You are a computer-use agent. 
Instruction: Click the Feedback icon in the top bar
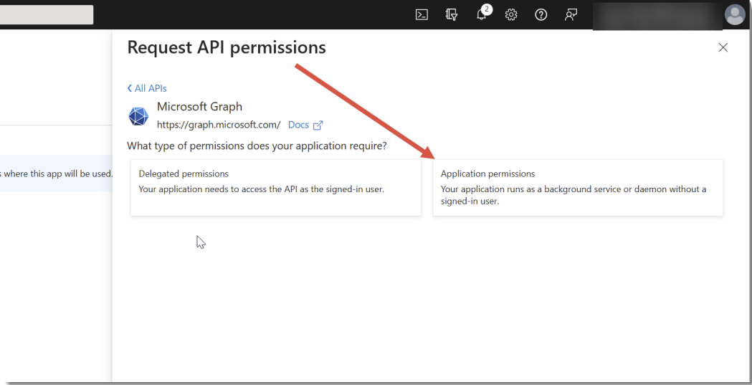[571, 14]
